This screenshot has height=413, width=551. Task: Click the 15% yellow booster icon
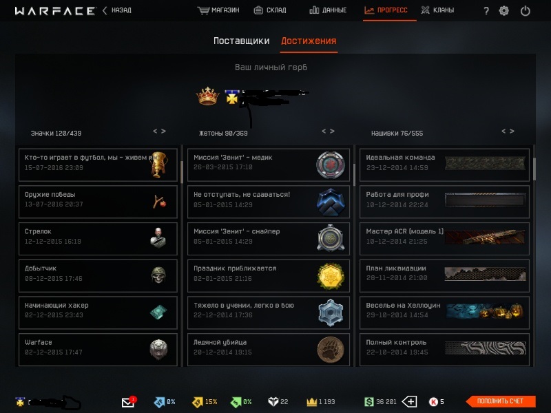click(198, 402)
